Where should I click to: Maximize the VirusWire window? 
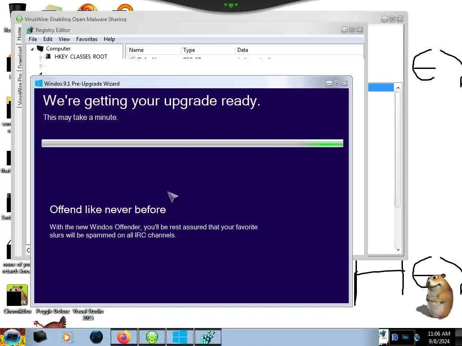pos(392,19)
